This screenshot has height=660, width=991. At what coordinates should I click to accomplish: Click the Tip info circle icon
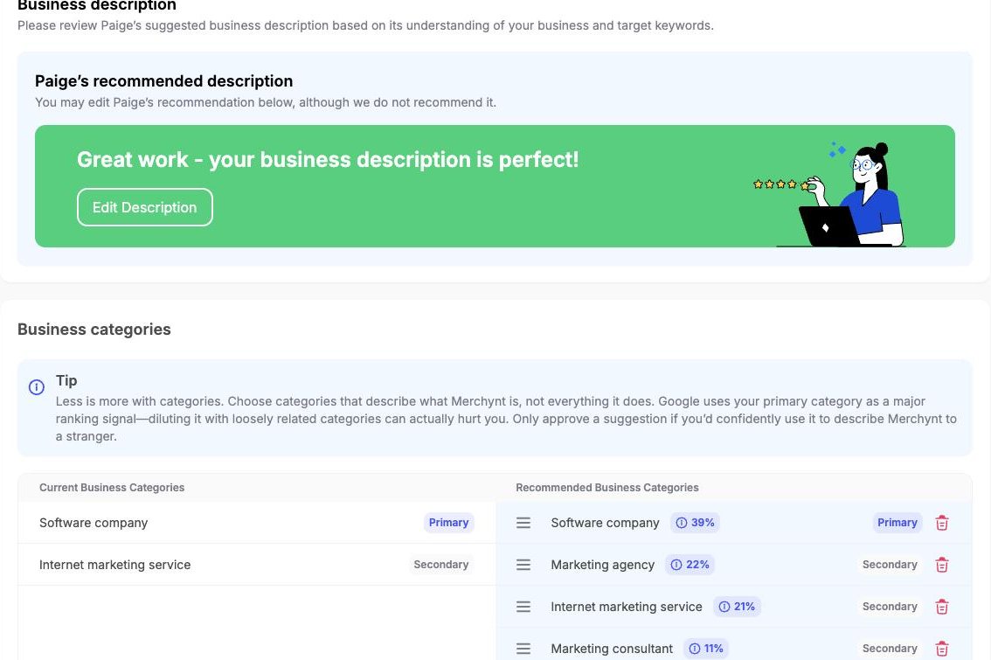click(37, 387)
